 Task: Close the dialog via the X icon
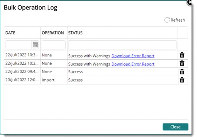(189, 2)
